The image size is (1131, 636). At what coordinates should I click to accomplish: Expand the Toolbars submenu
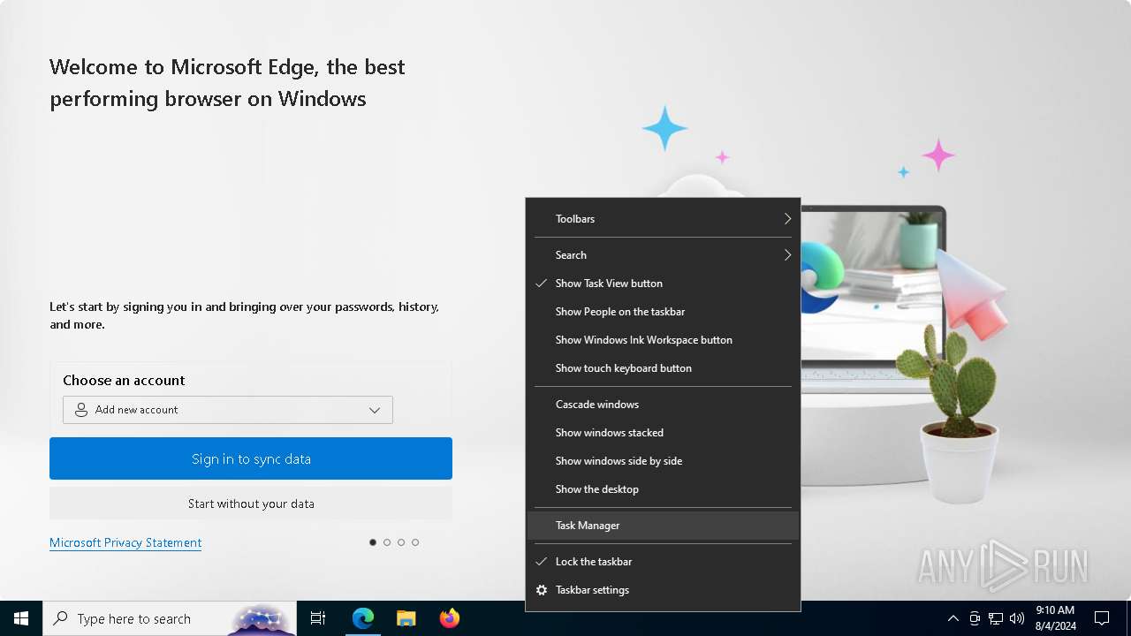(664, 219)
